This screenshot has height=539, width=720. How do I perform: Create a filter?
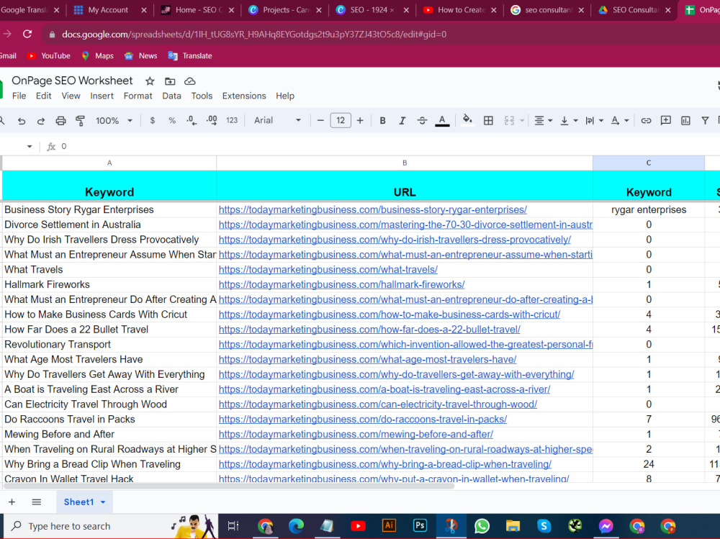[x=705, y=120]
